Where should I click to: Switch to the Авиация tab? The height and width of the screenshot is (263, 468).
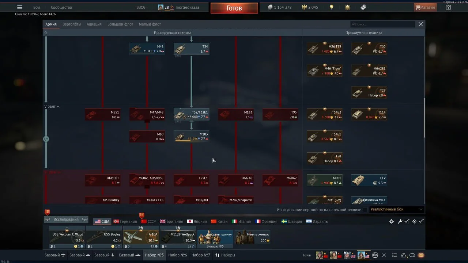[x=94, y=24]
